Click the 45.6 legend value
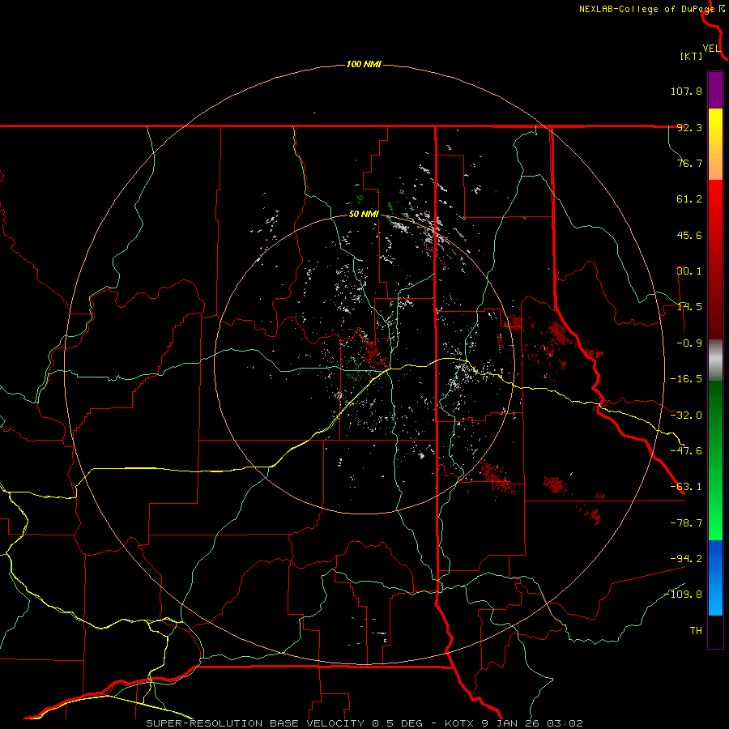 689,235
